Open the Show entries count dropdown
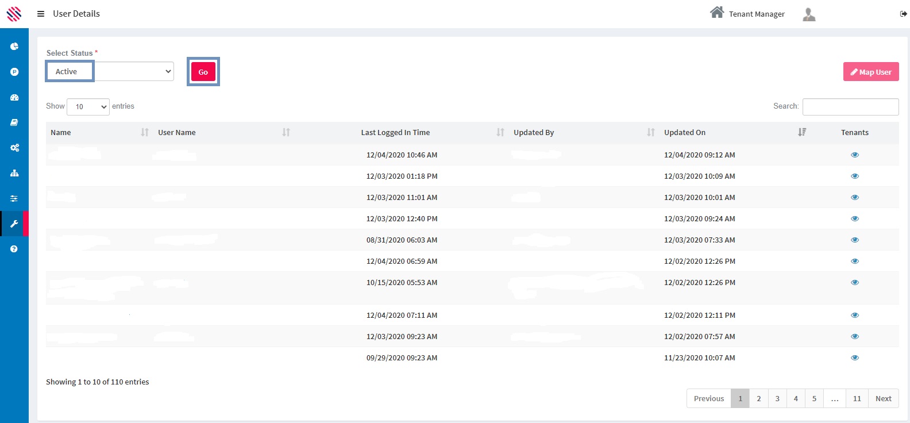The height and width of the screenshot is (423, 910). tap(88, 107)
